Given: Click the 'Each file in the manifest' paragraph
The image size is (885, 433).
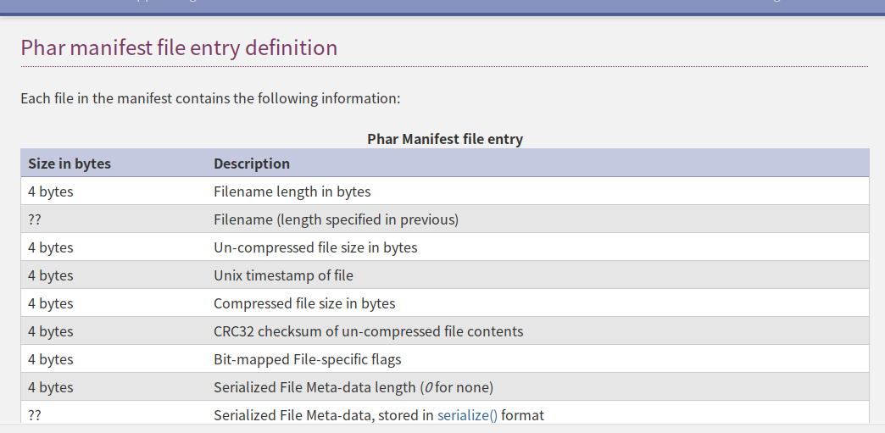Looking at the screenshot, I should pos(209,98).
